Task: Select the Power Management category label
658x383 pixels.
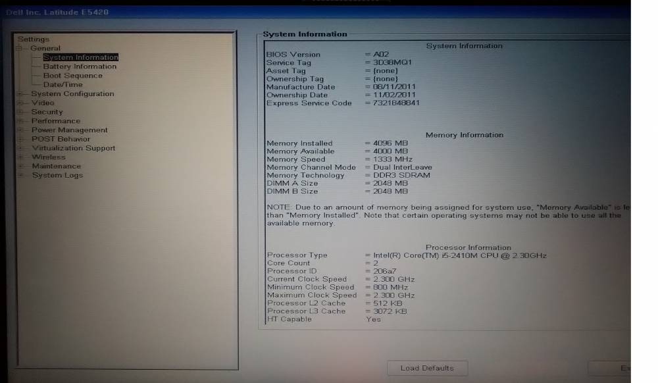Action: 70,130
